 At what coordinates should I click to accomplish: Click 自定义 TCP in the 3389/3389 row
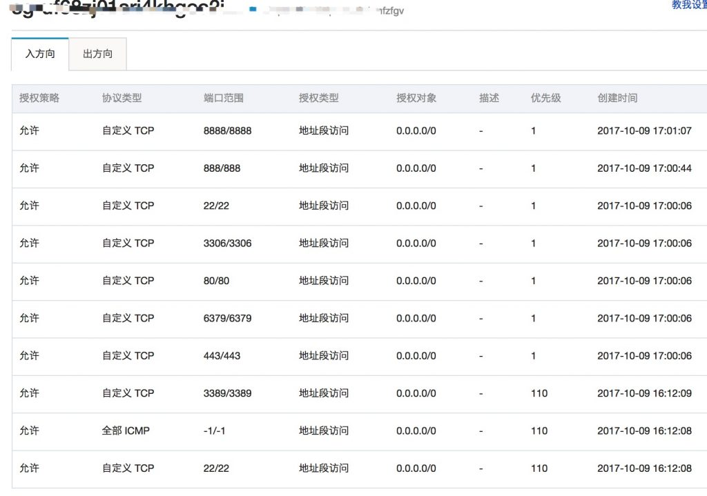pyautogui.click(x=128, y=393)
